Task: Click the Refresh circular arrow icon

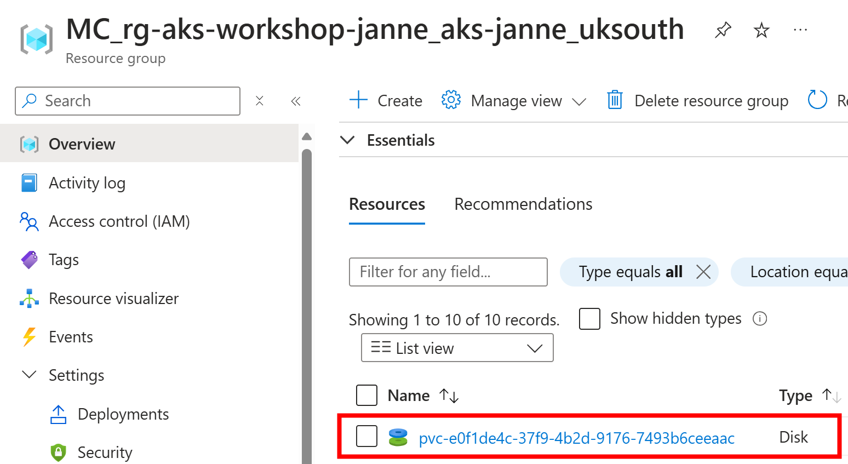Action: (817, 100)
